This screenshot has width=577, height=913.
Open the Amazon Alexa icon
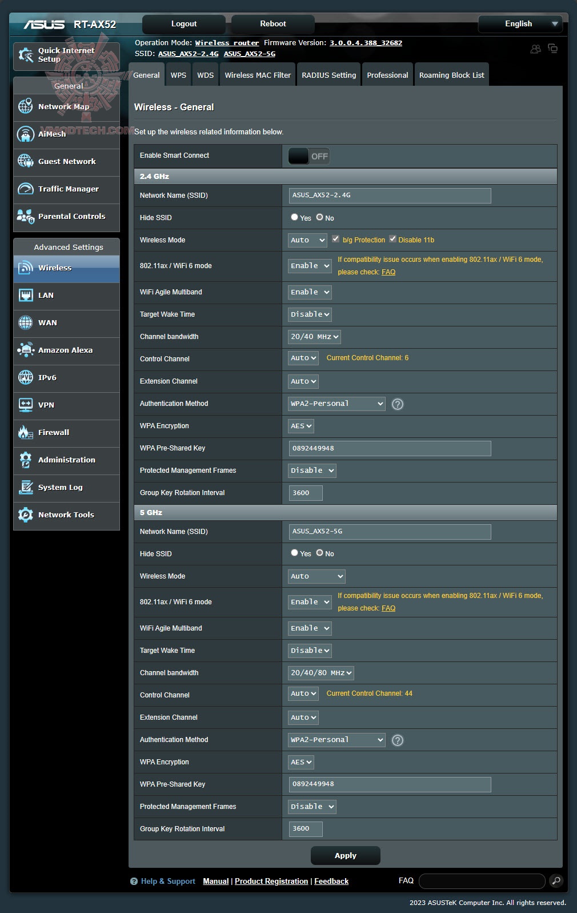(26, 350)
